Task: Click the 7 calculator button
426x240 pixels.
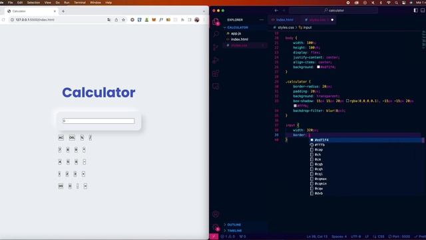Action: 60,149
